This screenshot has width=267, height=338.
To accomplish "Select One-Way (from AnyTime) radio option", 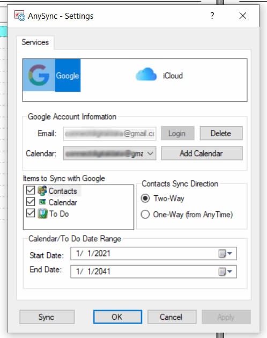I will (x=145, y=215).
